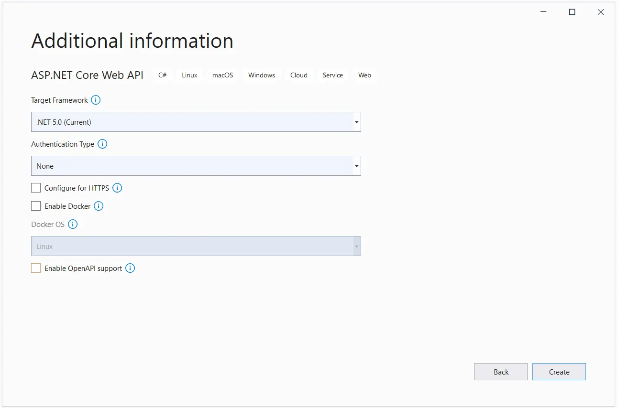Click the Target Framework info icon
Image resolution: width=618 pixels, height=408 pixels.
[95, 100]
